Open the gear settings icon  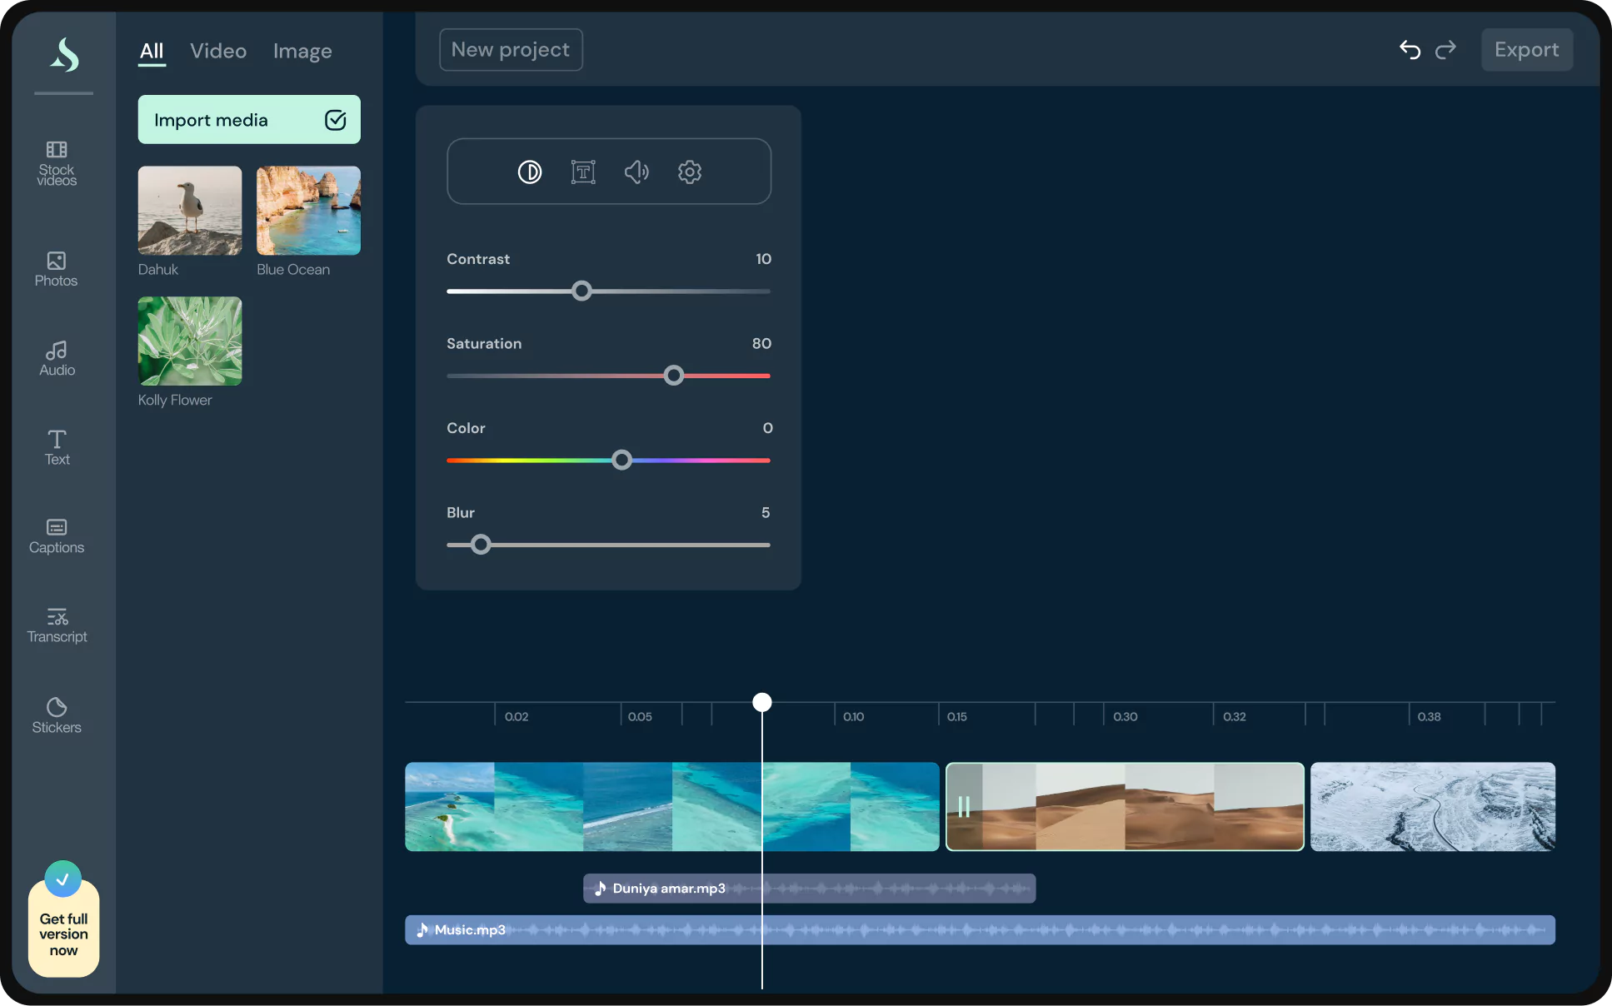[x=690, y=172]
